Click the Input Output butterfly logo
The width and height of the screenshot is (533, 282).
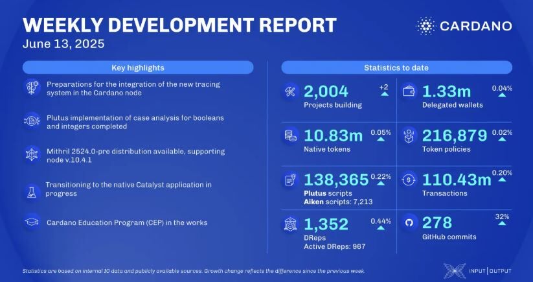(455, 271)
